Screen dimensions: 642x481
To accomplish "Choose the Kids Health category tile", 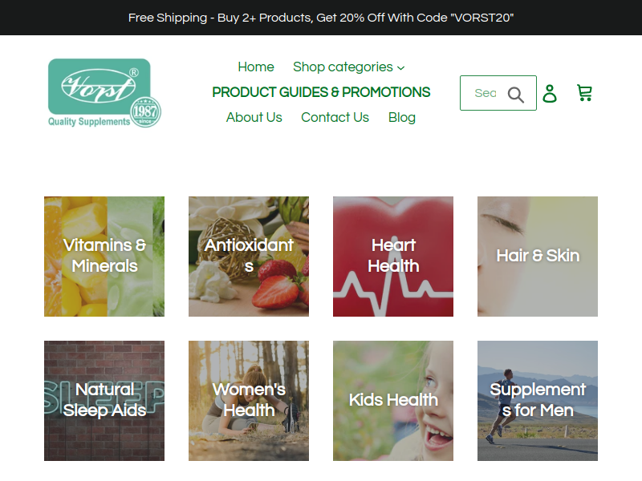I will 393,401.
